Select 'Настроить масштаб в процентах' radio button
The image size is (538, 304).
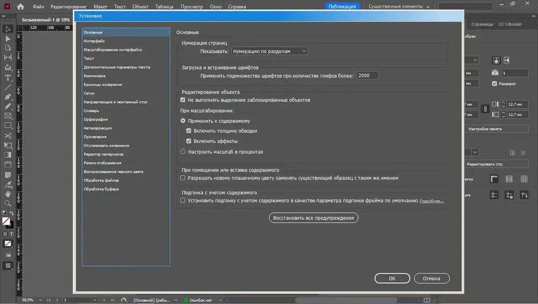click(x=183, y=152)
